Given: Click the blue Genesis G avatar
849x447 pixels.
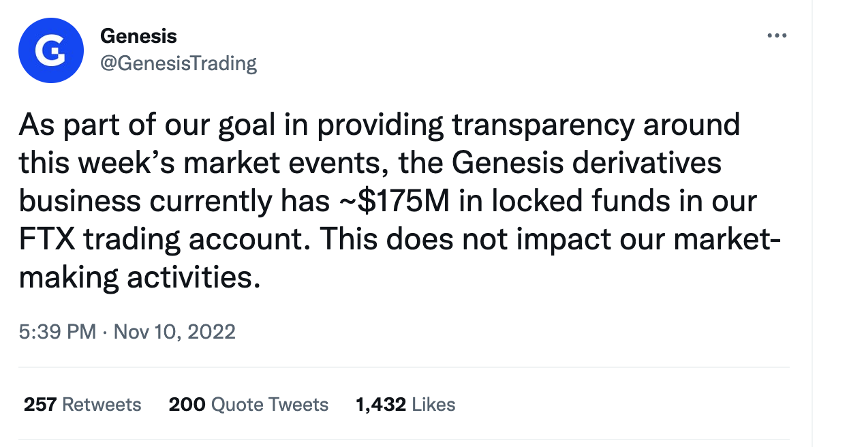Looking at the screenshot, I should [x=51, y=50].
